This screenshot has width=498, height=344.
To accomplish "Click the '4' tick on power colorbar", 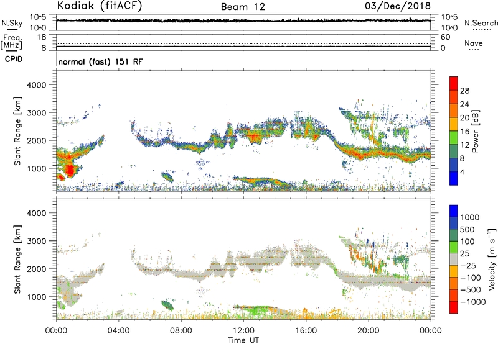I will click(462, 172).
